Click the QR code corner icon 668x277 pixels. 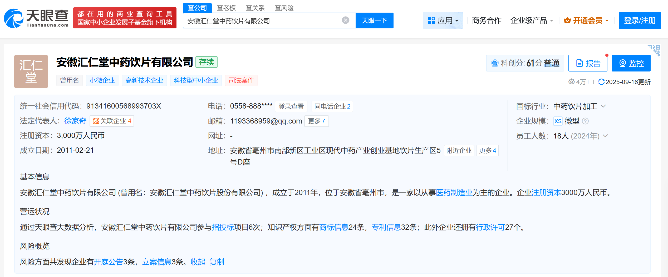tap(655, 50)
